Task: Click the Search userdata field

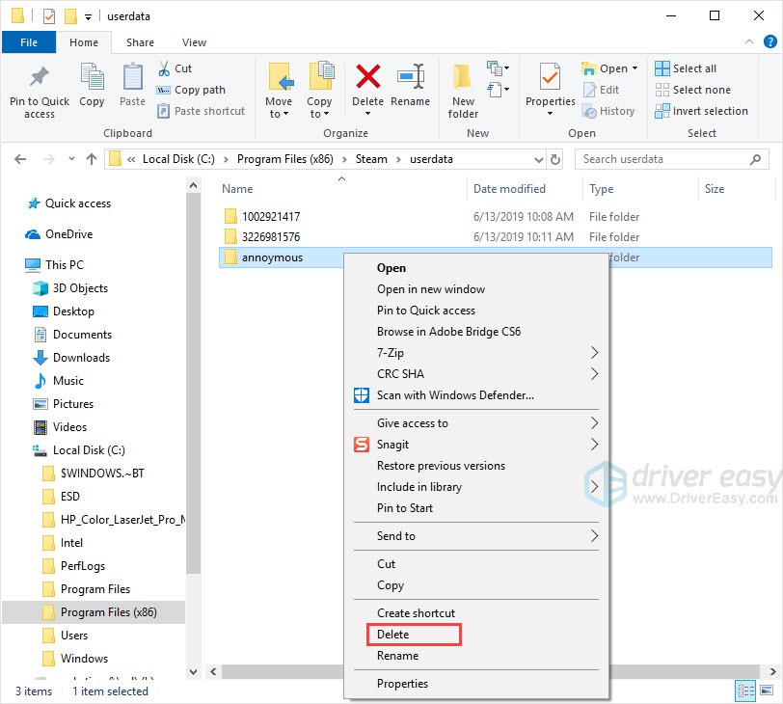Action: coord(665,159)
